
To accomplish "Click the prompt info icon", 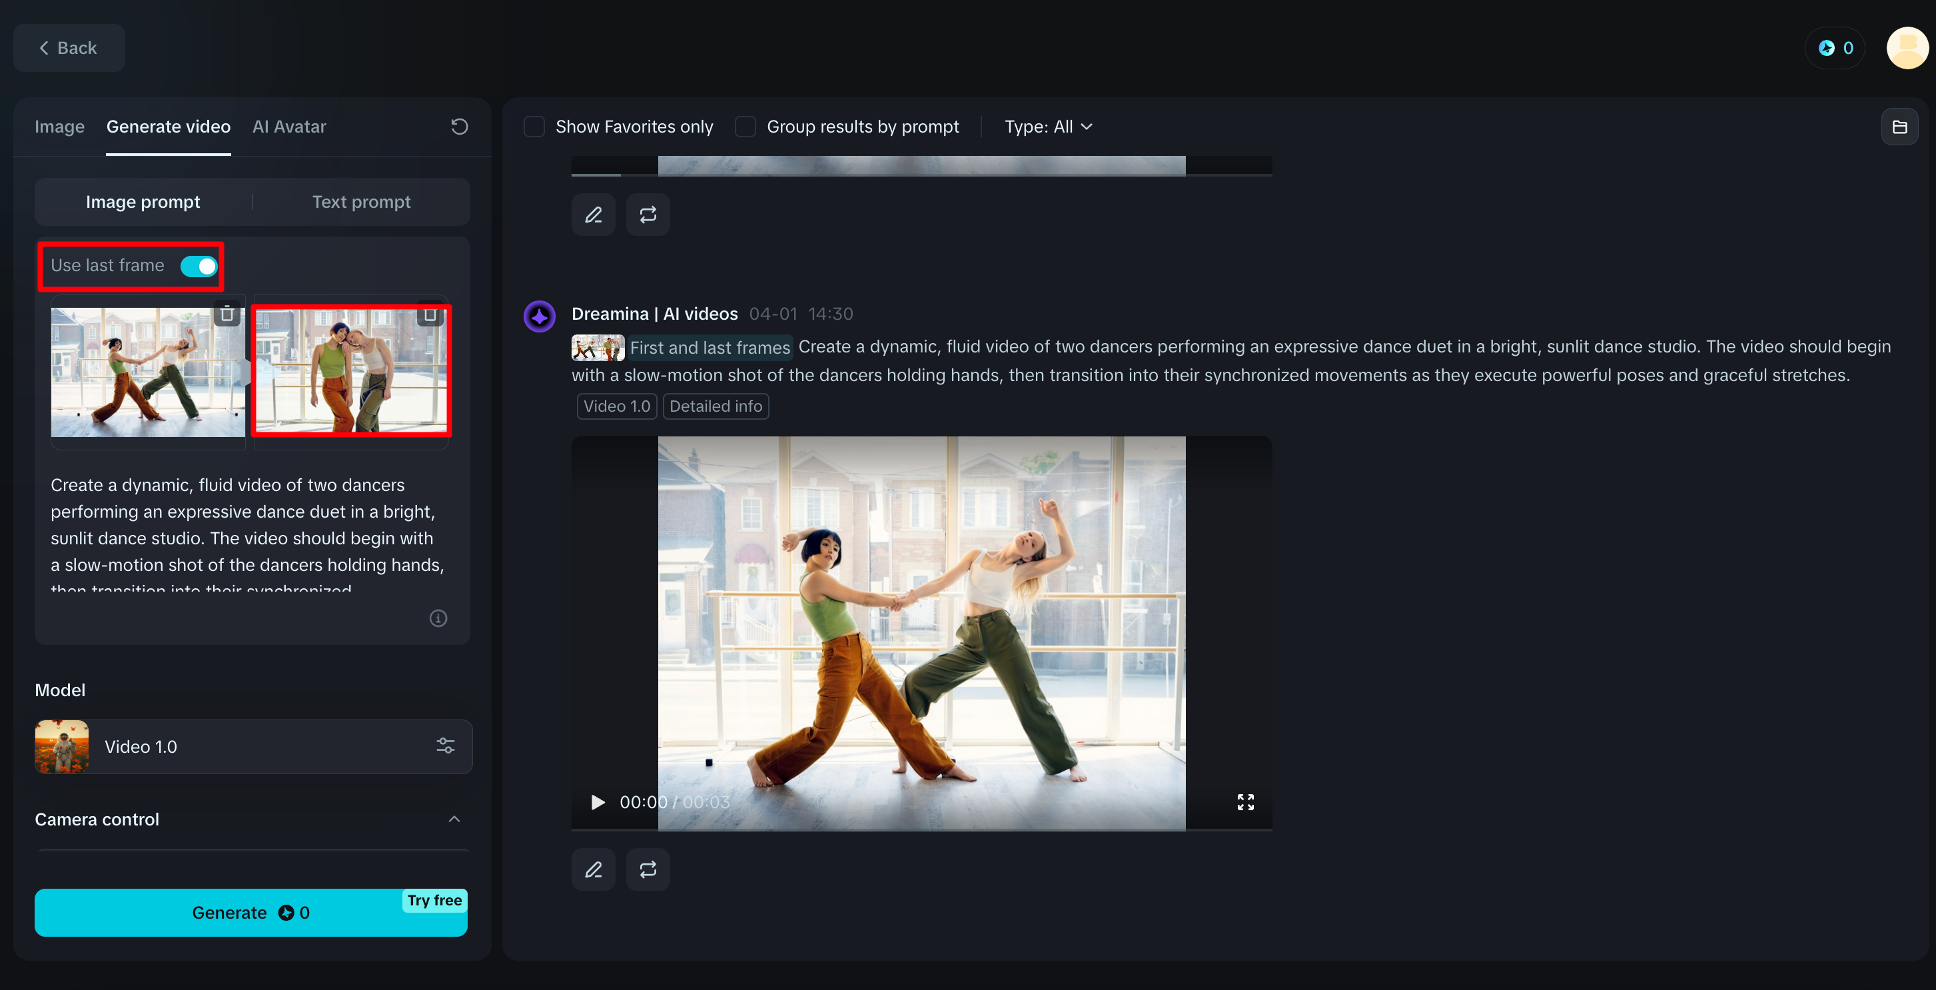I will (438, 618).
